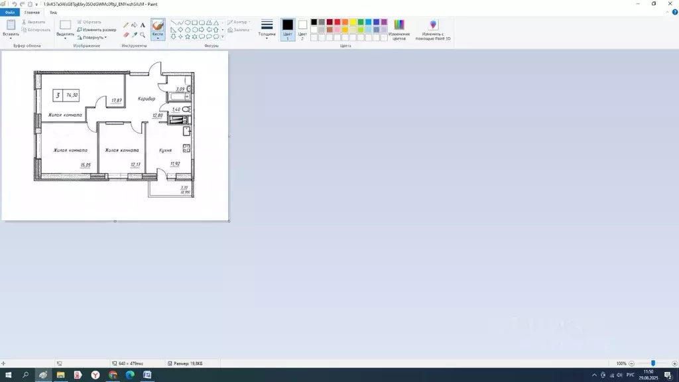This screenshot has height=382, width=679.
Task: Pick the red color swatch
Action: coord(338,22)
